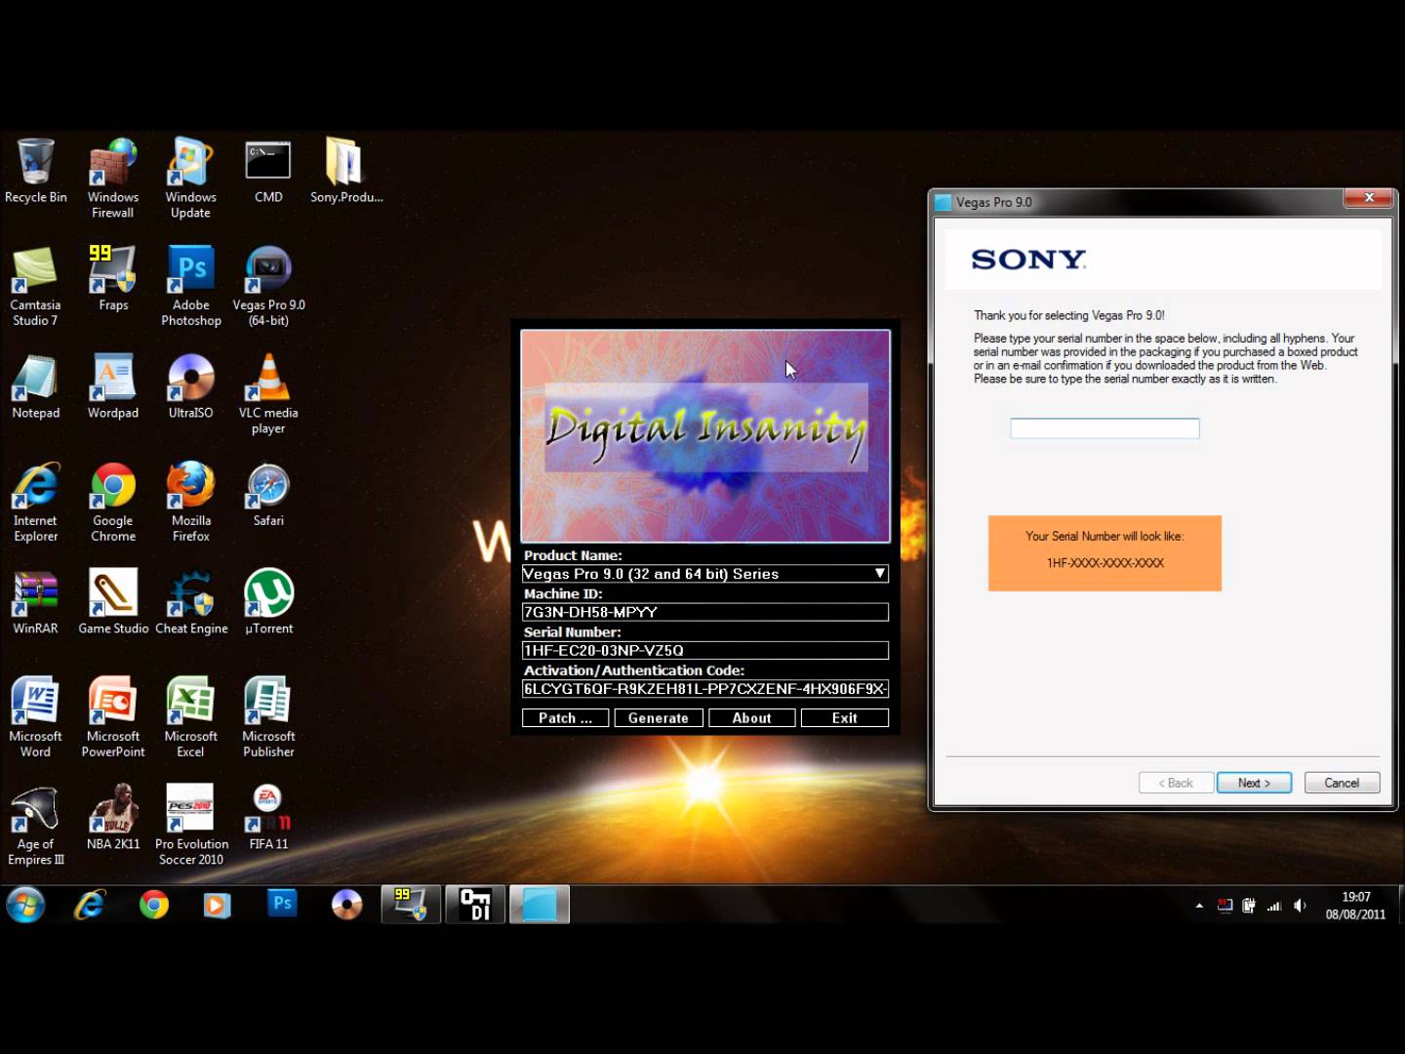
Task: Click the Serial Number field in keygen
Action: [704, 650]
